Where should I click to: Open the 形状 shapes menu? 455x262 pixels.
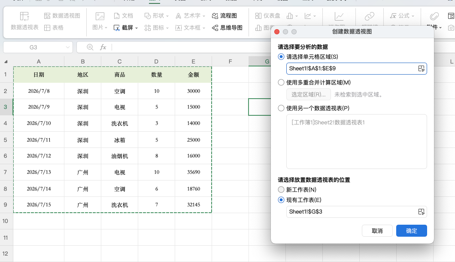[156, 15]
